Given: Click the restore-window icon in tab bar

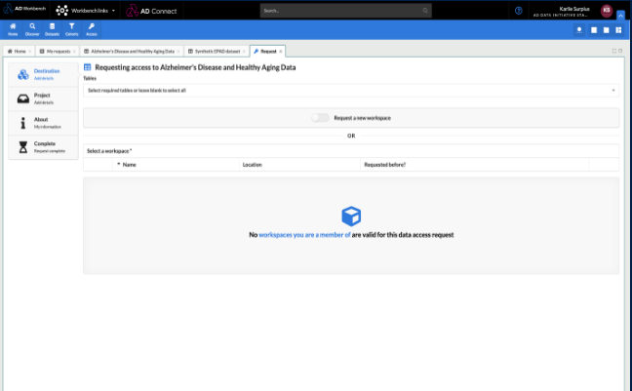Looking at the screenshot, I should click(x=620, y=51).
